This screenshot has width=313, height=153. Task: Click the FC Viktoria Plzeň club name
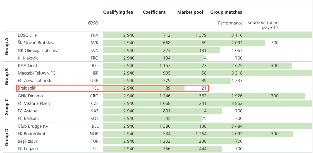point(34,103)
